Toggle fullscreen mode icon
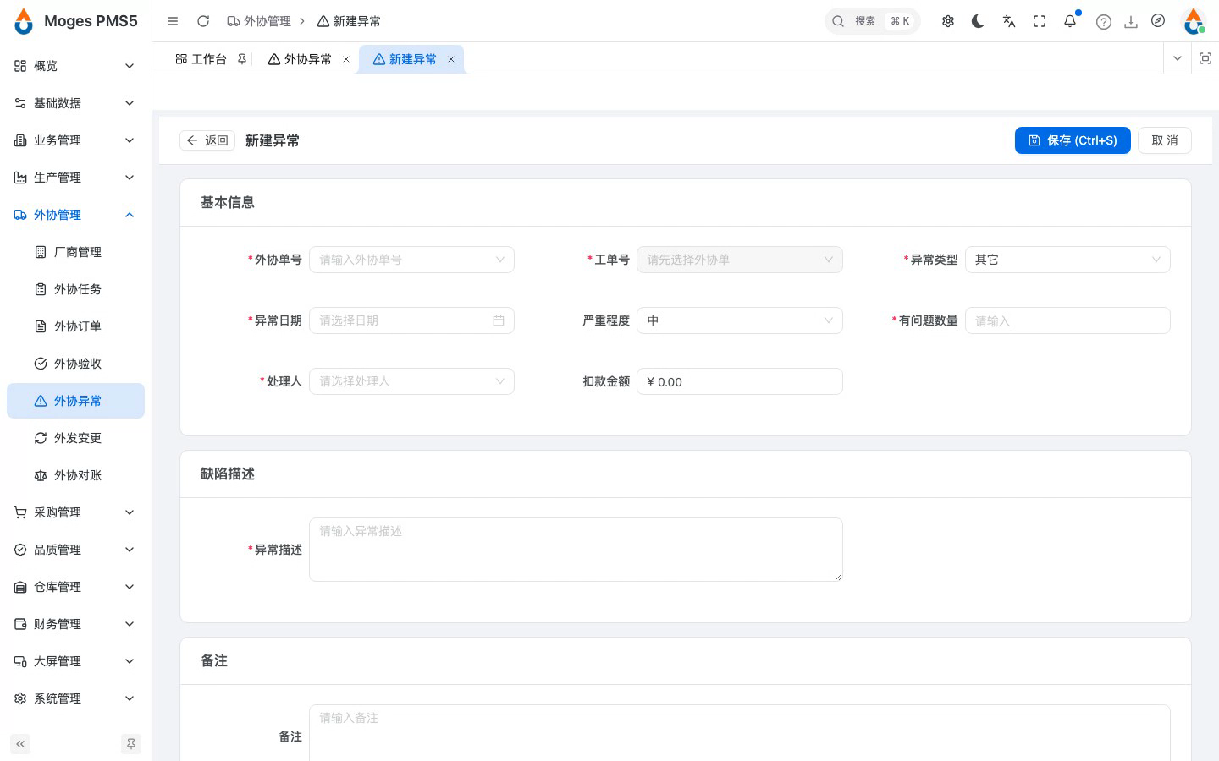The width and height of the screenshot is (1219, 761). tap(1040, 21)
